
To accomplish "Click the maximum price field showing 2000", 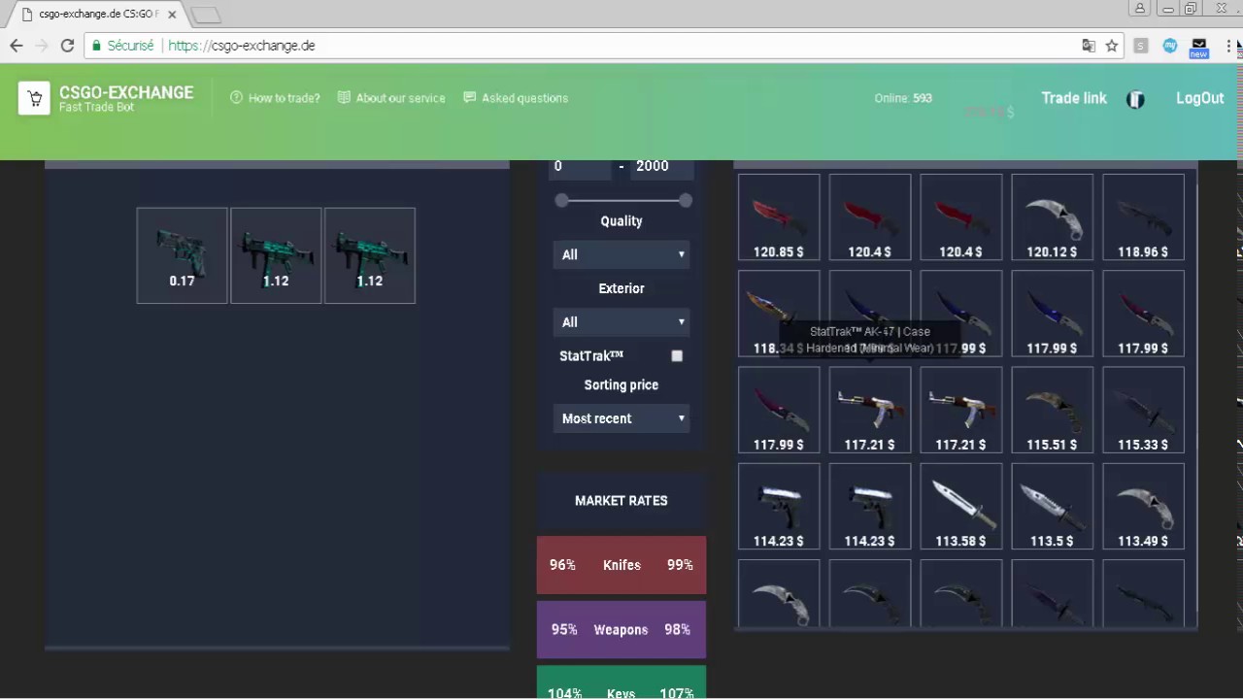I will coord(662,166).
